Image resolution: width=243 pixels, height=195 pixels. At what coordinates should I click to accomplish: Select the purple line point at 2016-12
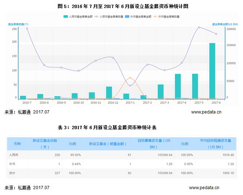point(113,58)
